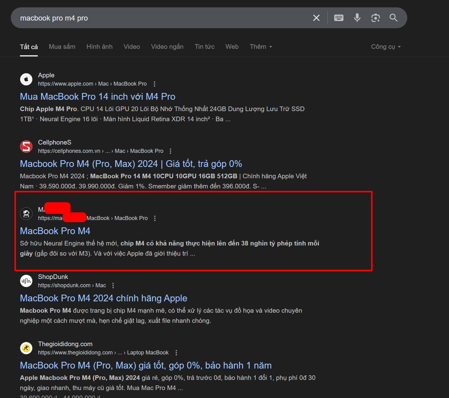Switch to the Mua sắm tab
The height and width of the screenshot is (398, 449).
pos(62,47)
